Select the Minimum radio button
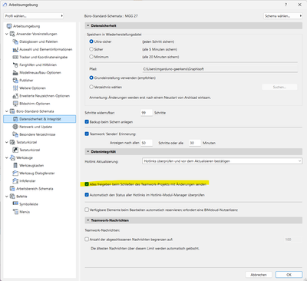This screenshot has height=281, width=307. point(91,57)
